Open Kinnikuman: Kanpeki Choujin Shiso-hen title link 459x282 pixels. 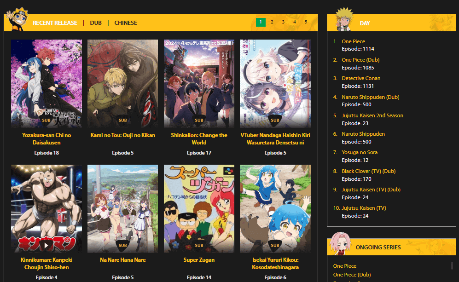46,264
